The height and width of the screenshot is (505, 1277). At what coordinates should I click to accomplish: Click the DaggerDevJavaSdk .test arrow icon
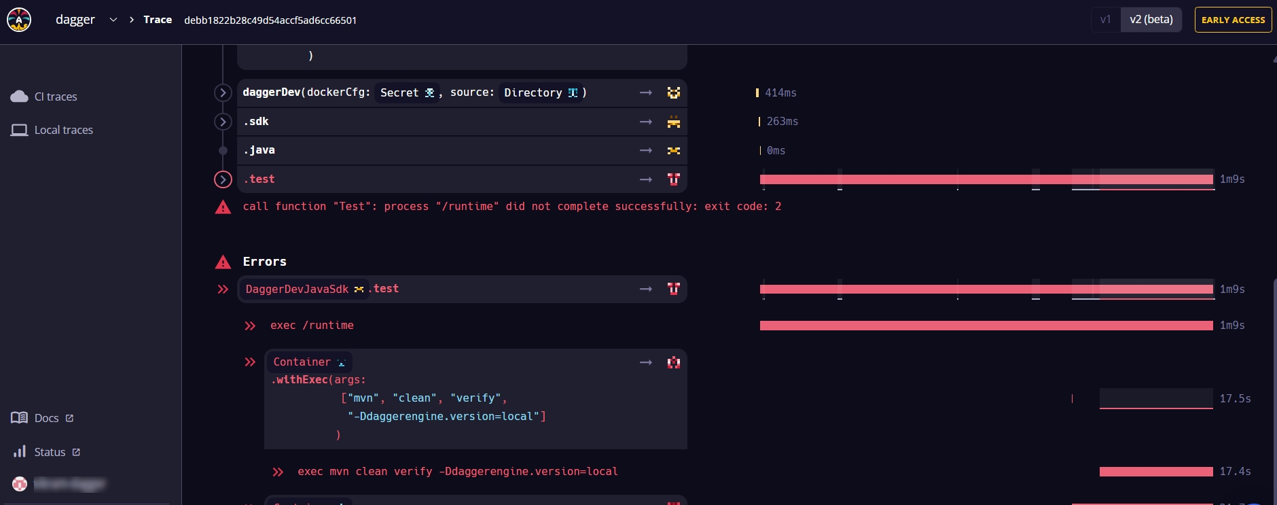[x=646, y=289]
